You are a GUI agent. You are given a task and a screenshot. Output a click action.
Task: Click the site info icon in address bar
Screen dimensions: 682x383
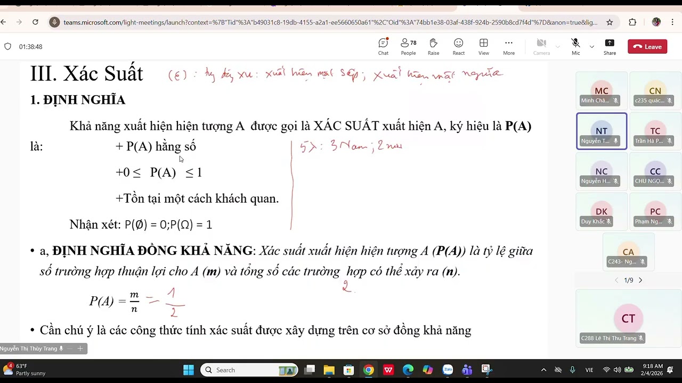[54, 22]
